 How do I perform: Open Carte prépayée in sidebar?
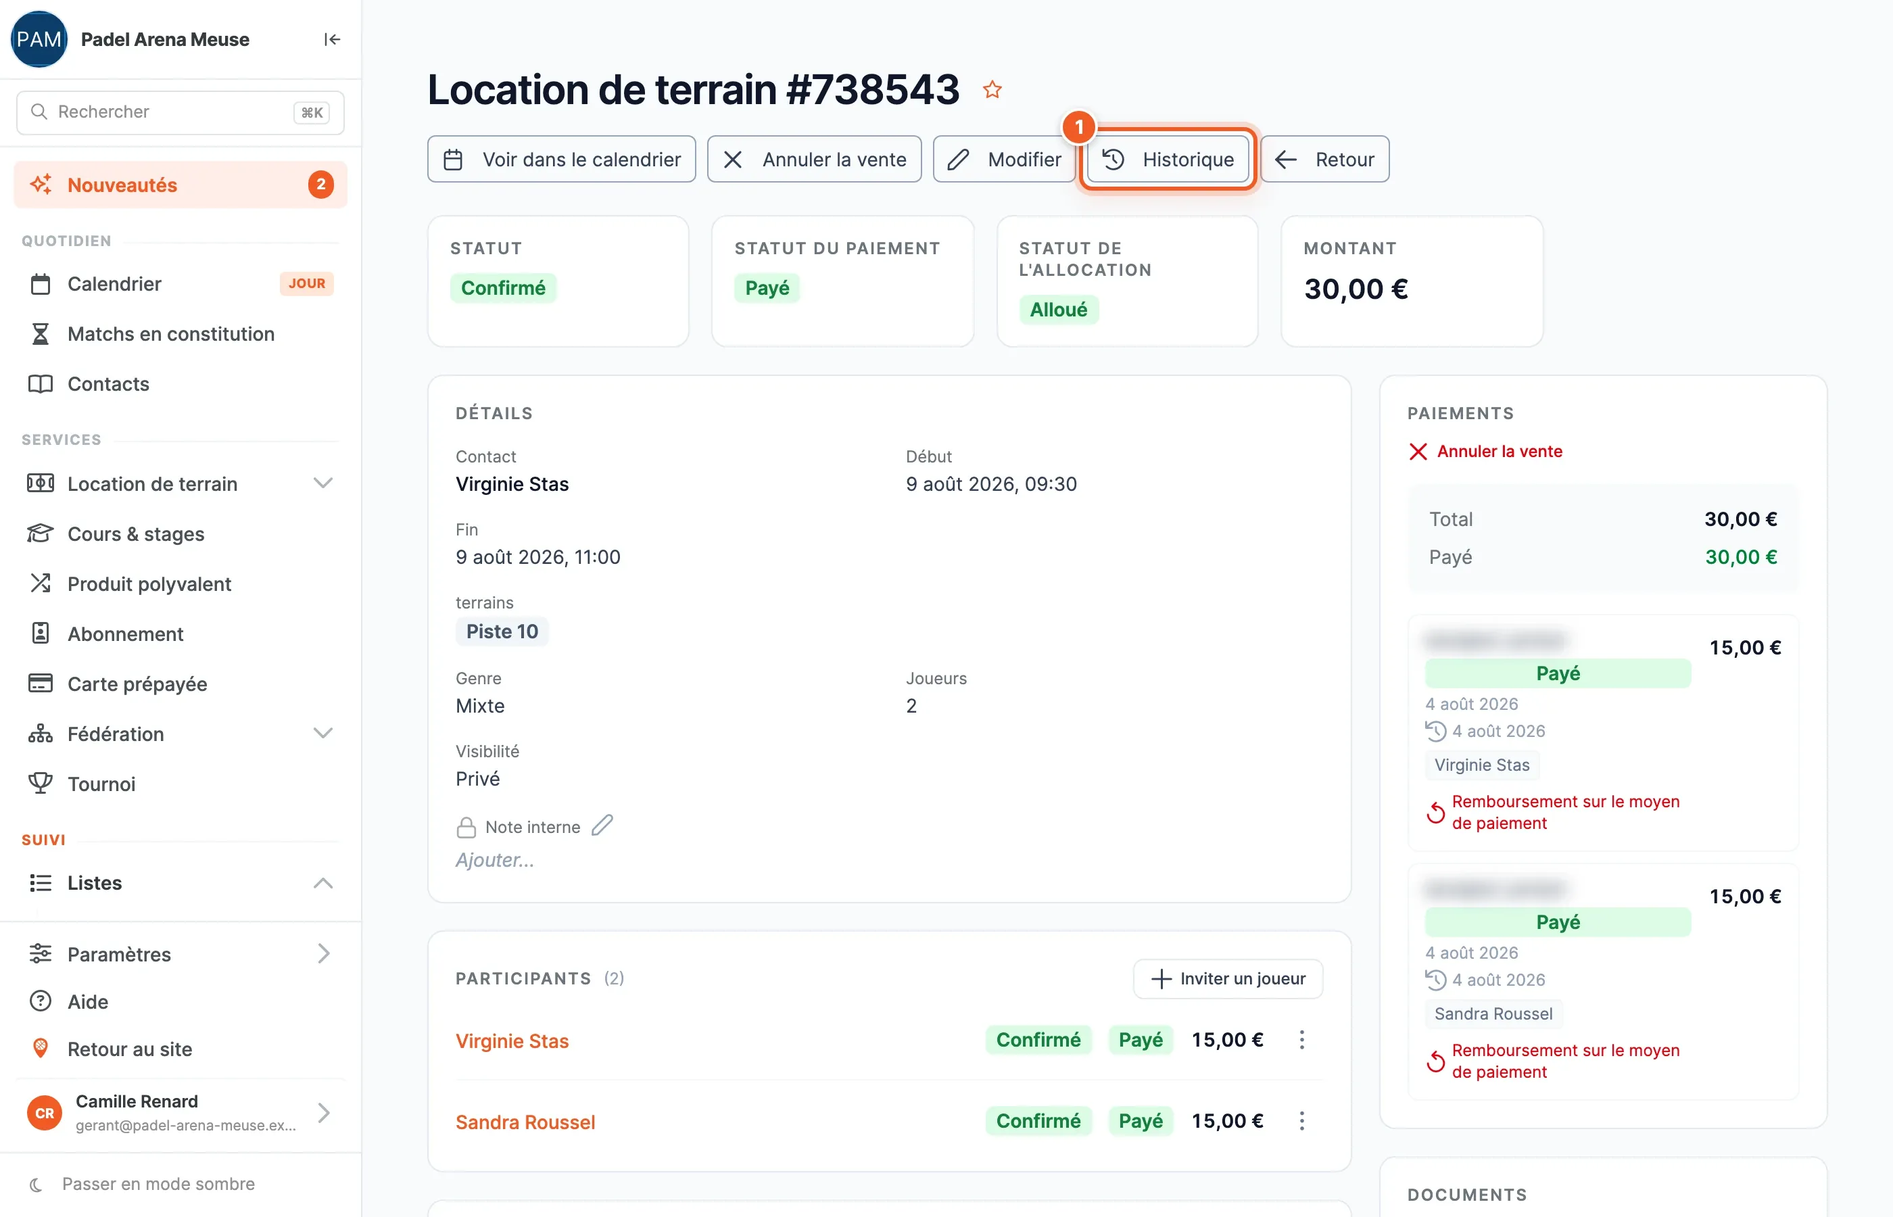[x=180, y=684]
